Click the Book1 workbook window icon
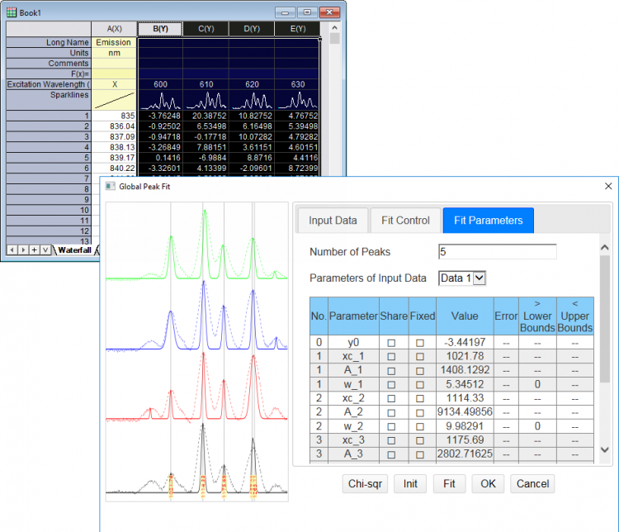Viewport: 619px width, 532px height. click(x=12, y=12)
